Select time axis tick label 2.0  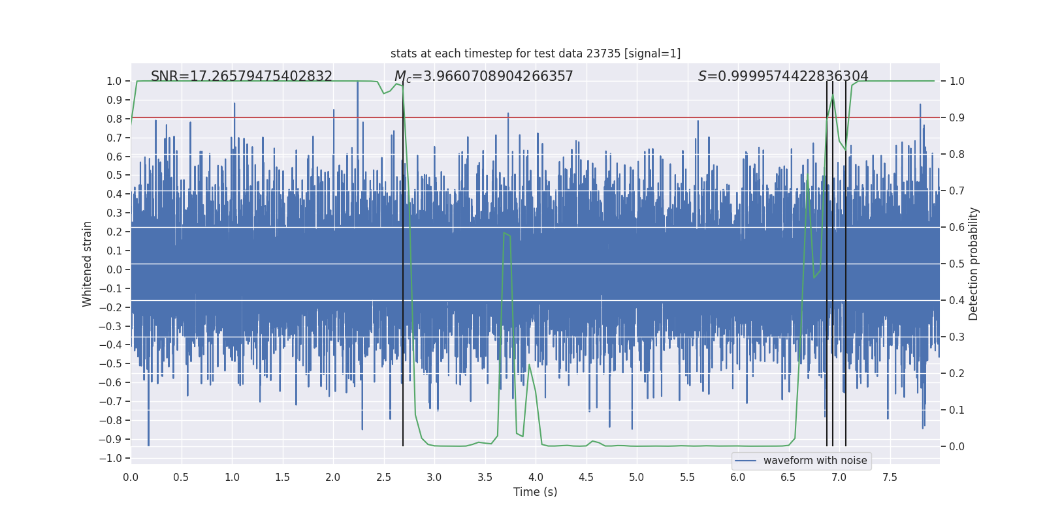click(333, 477)
